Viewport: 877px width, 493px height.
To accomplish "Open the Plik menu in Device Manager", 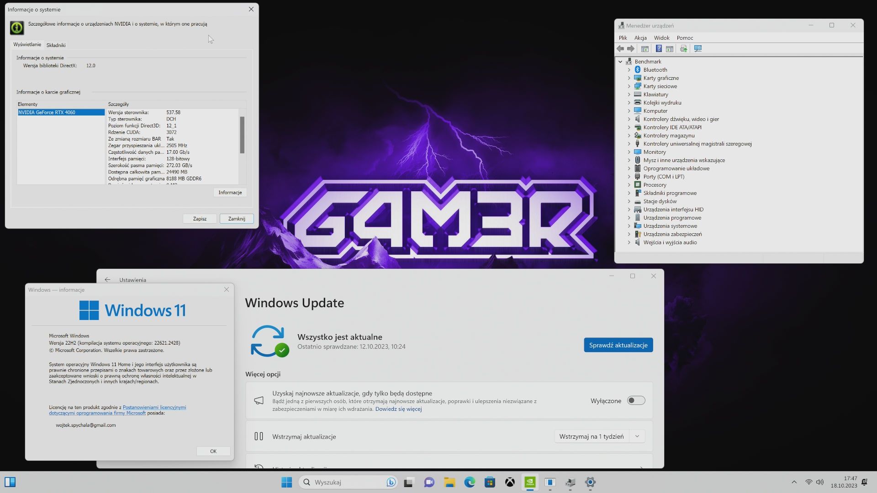I will 623,38.
